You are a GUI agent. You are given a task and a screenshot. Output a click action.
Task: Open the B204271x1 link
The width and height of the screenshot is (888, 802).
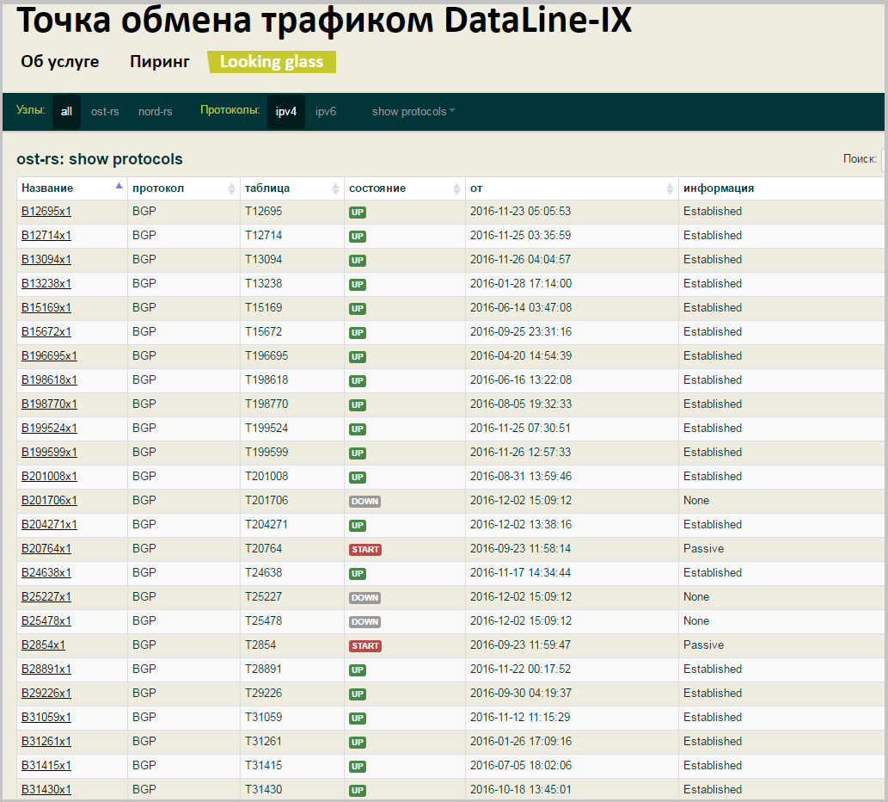(x=49, y=524)
